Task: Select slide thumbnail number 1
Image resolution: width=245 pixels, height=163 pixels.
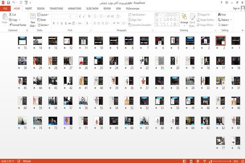Action: pyautogui.click(x=236, y=41)
